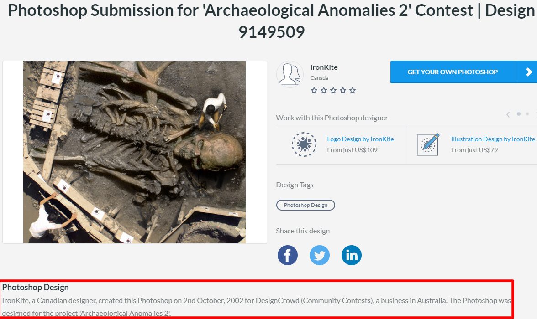Select the Illustration Design pencil icon
537x319 pixels.
point(428,144)
